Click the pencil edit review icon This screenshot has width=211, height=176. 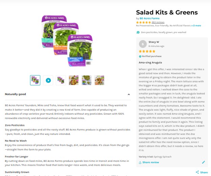click(204, 162)
